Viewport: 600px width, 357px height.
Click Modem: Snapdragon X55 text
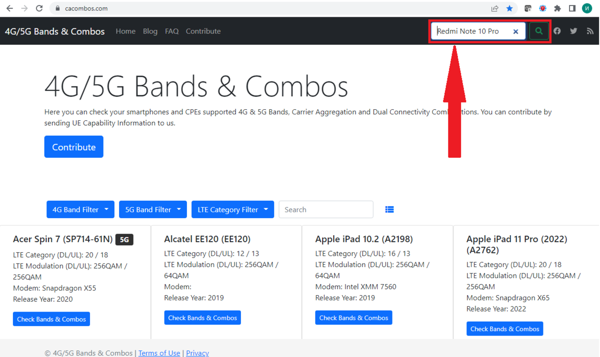[x=54, y=288]
